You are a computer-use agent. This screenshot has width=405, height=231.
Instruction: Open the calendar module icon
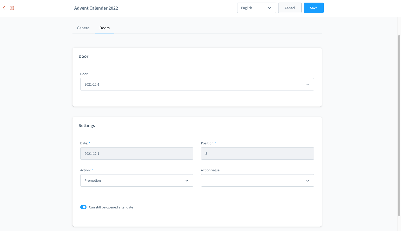(x=12, y=8)
